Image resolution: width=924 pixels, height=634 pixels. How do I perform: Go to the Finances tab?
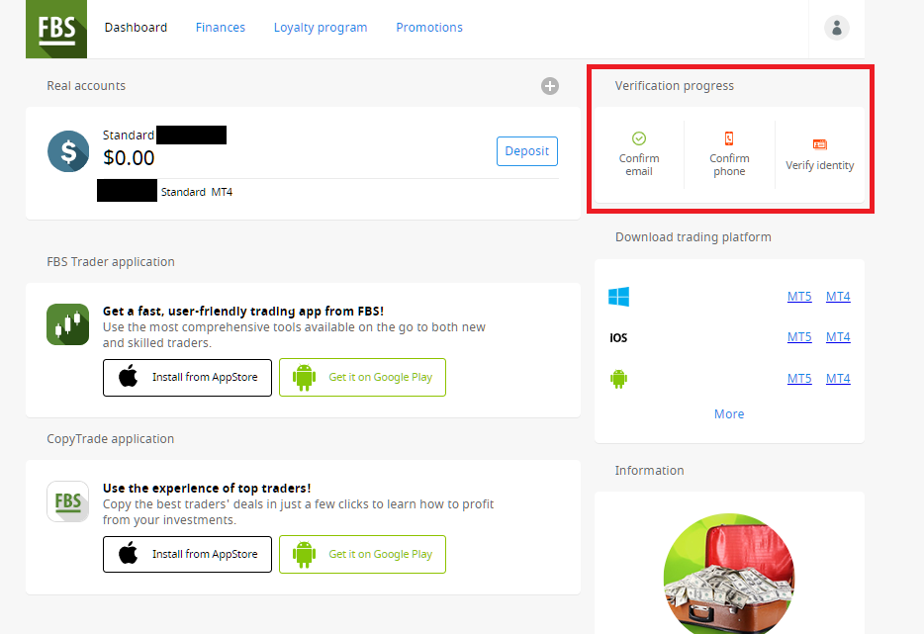[x=221, y=28]
